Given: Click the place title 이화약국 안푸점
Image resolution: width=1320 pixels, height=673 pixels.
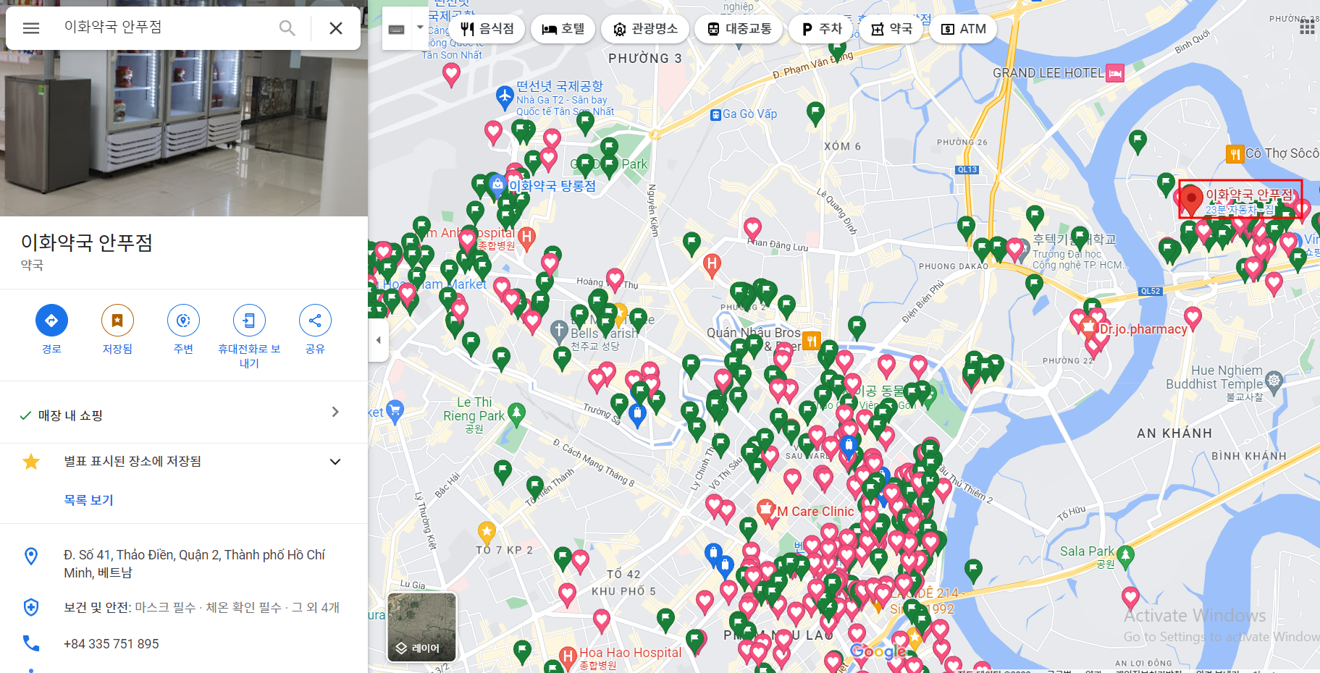Looking at the screenshot, I should pos(87,242).
